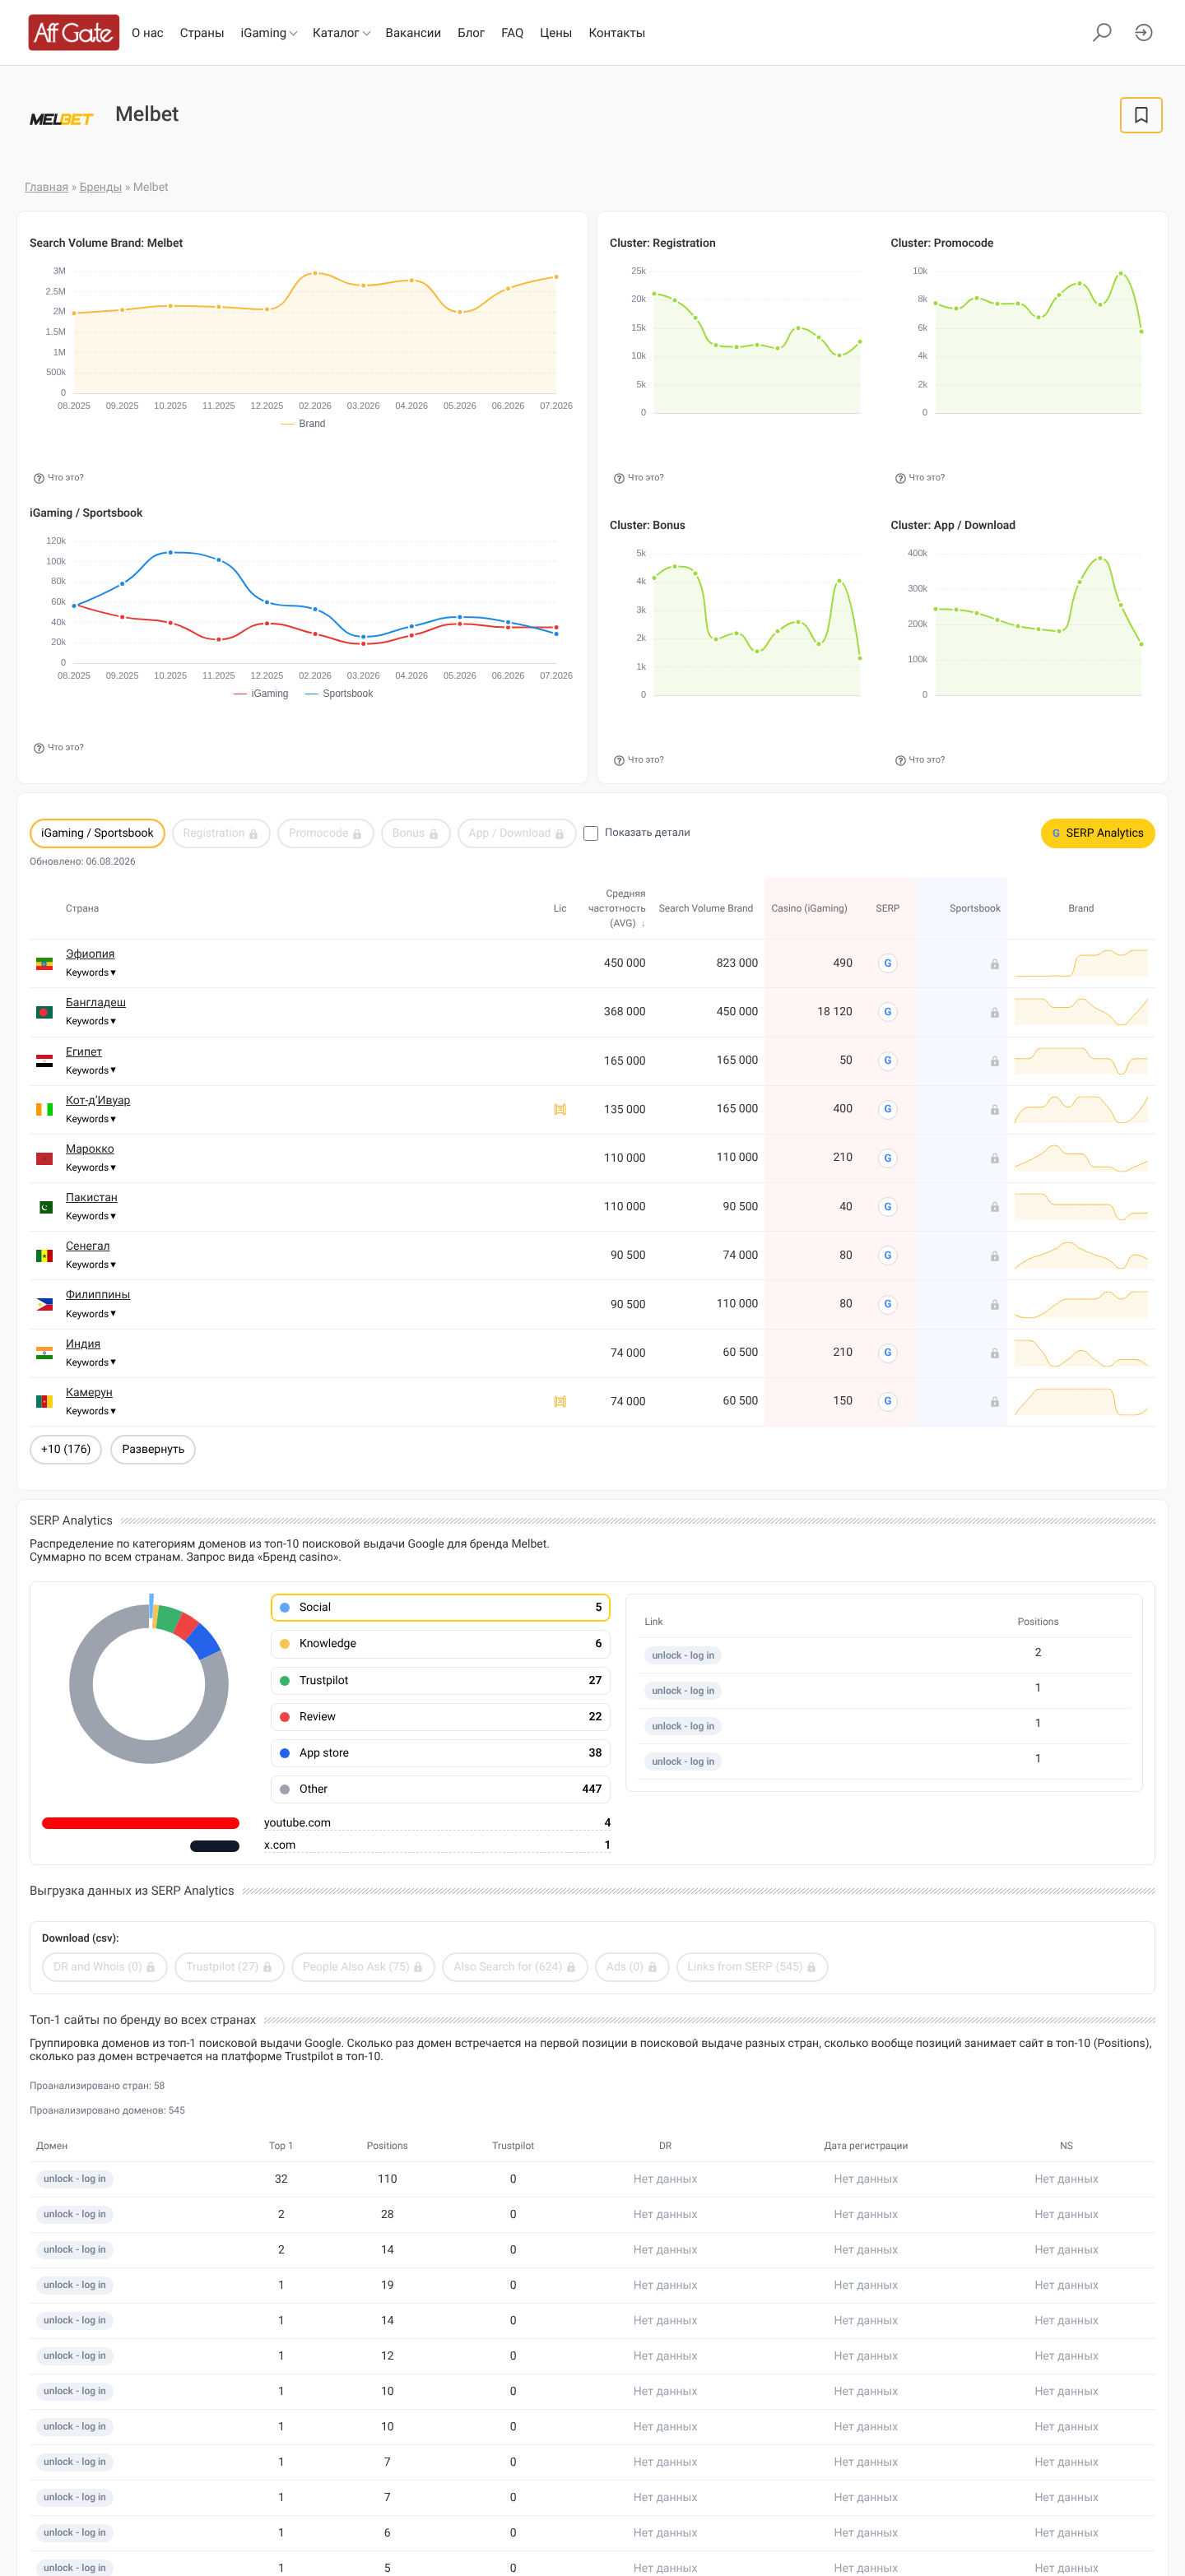Open the Бренды breadcrumb link
This screenshot has height=2576, width=1185.
click(x=101, y=187)
